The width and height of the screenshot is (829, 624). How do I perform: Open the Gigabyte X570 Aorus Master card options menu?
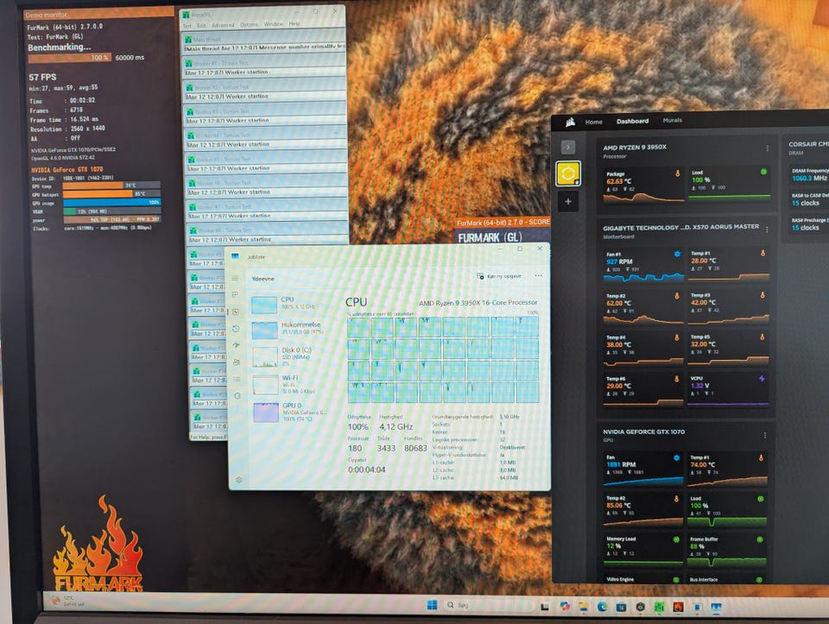(x=767, y=229)
